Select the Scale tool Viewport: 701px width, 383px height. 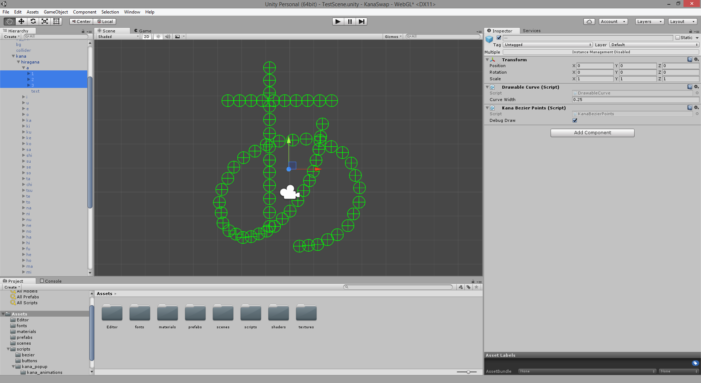[x=45, y=22]
